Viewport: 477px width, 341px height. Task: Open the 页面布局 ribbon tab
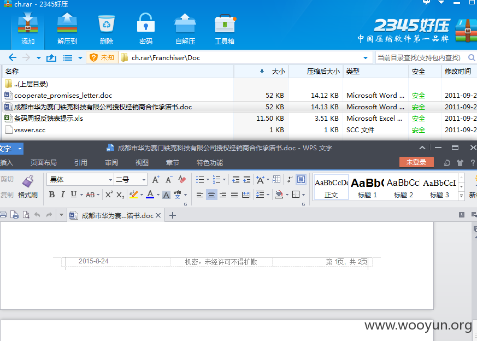coord(43,163)
